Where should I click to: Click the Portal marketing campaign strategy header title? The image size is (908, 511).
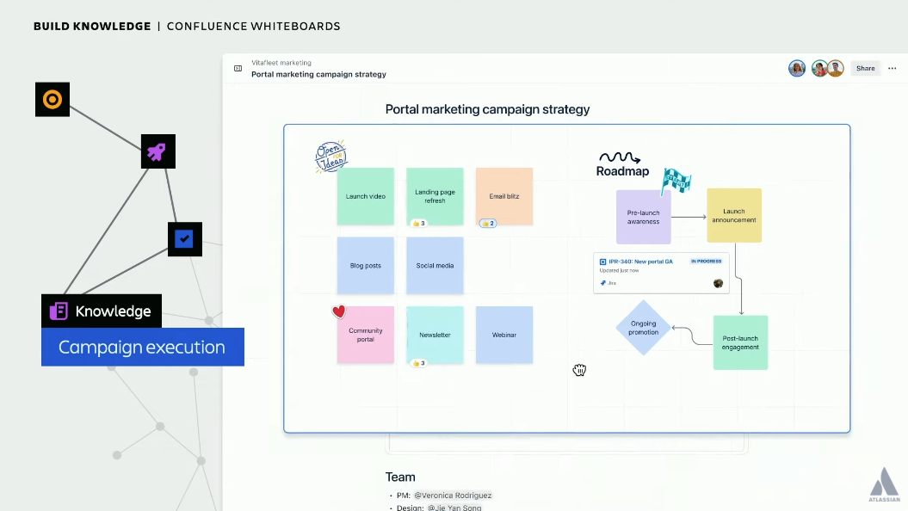(x=318, y=74)
